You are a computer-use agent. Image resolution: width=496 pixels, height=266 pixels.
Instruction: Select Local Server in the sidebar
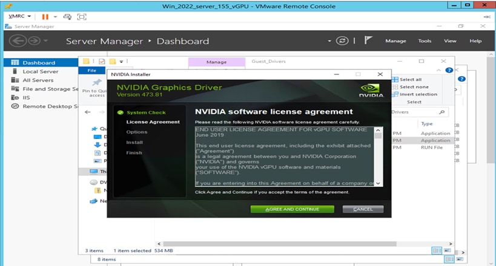(41, 71)
